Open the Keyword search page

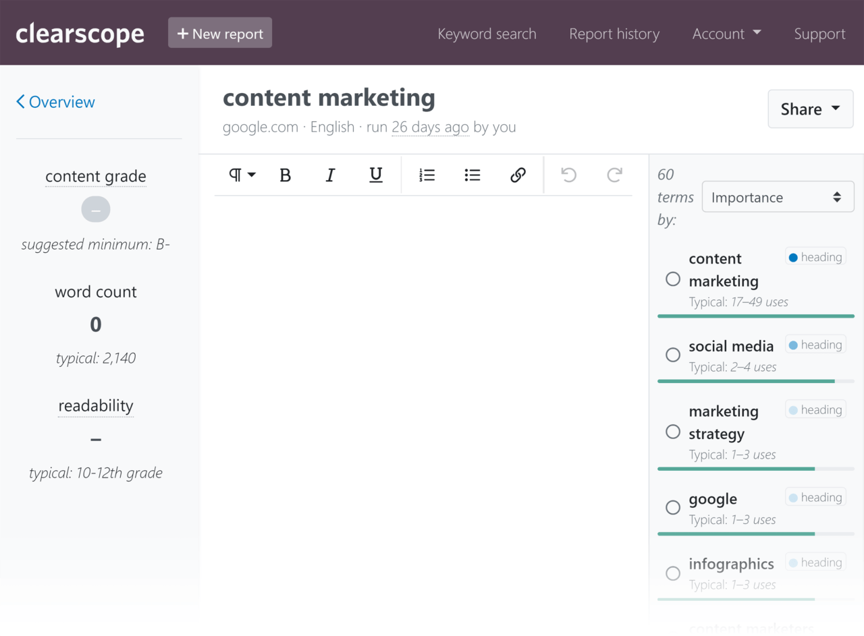tap(487, 33)
